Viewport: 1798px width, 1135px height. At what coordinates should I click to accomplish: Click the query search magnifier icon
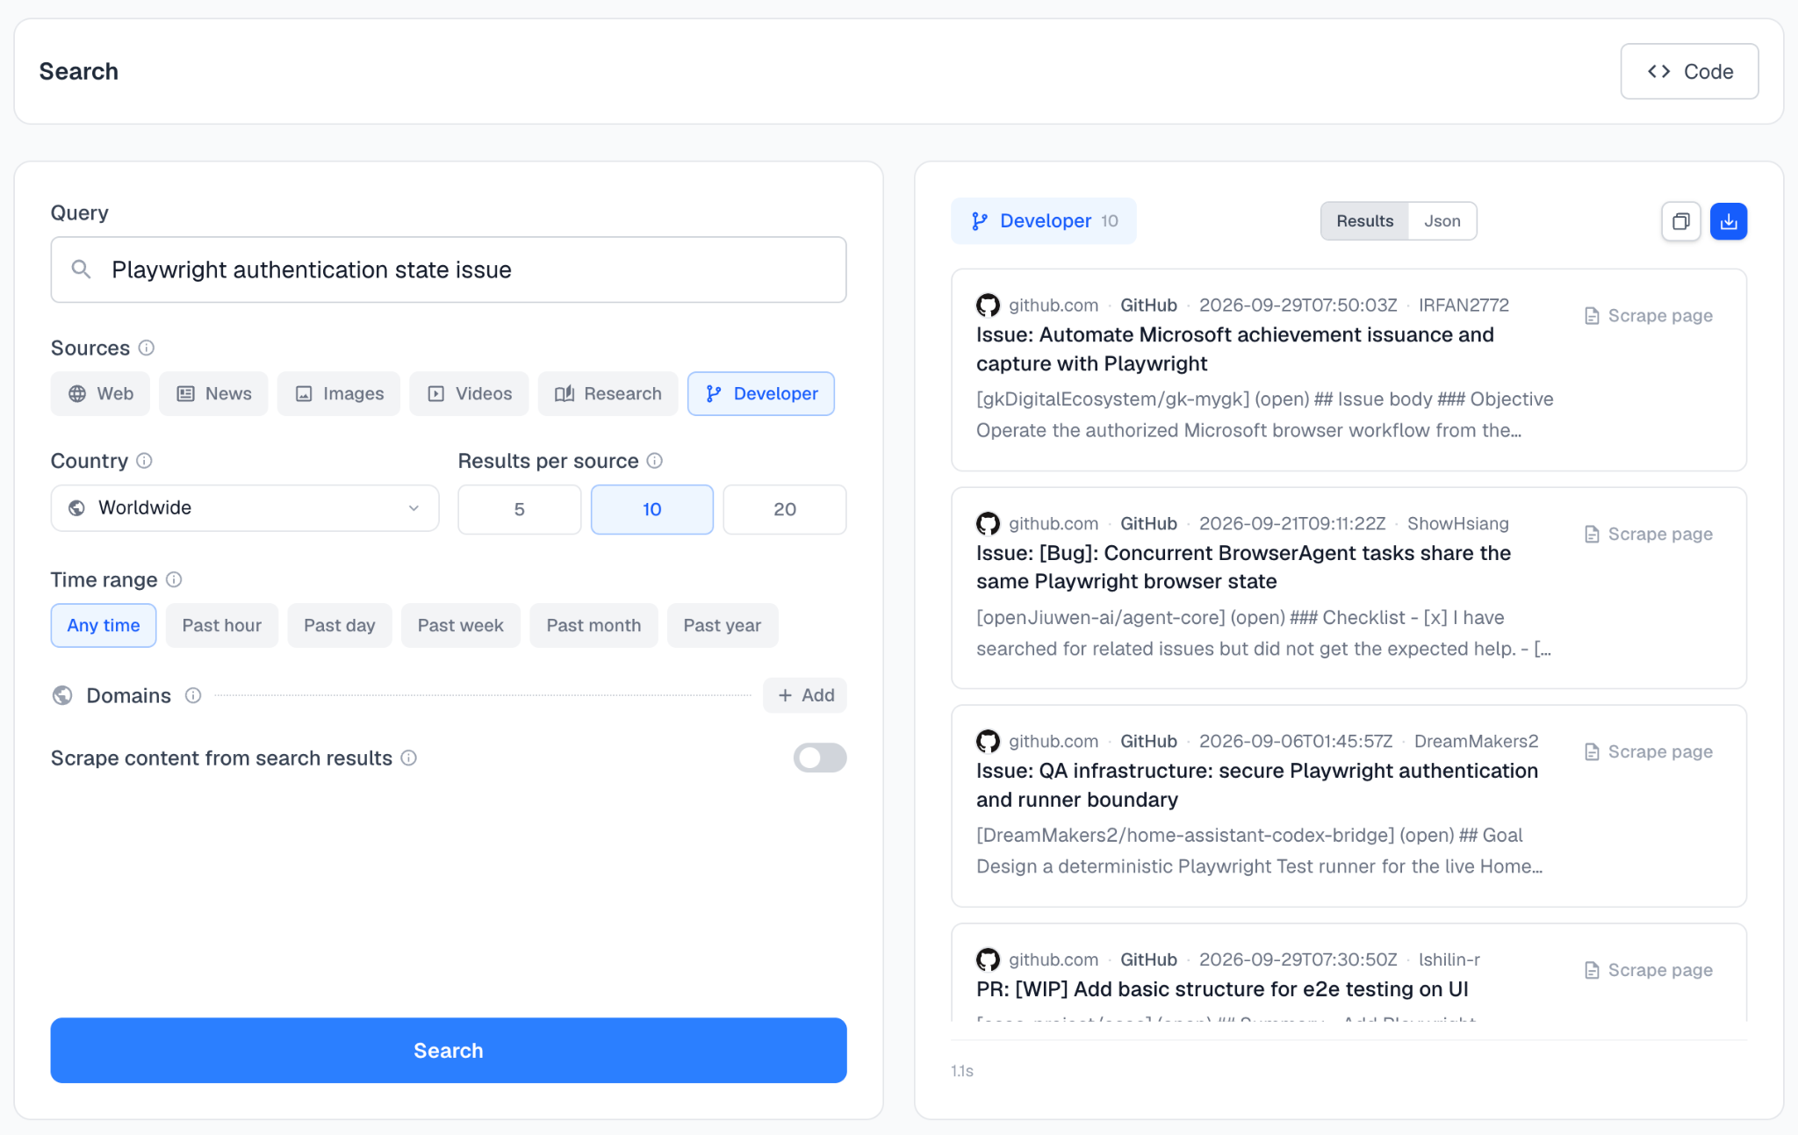(81, 269)
